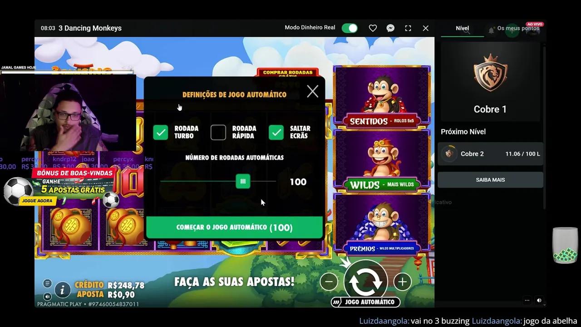Decrease bet with minus button
Viewport: 581px width, 327px height.
[329, 282]
